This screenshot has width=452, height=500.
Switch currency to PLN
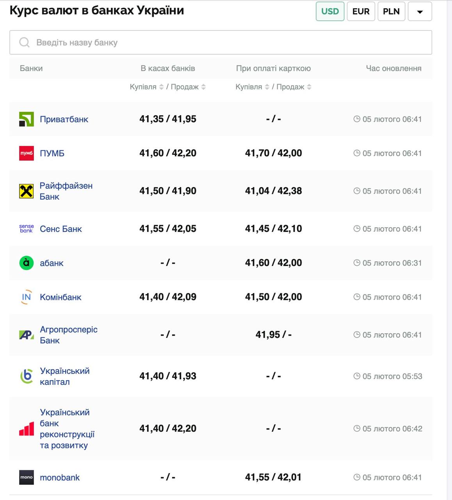[391, 11]
